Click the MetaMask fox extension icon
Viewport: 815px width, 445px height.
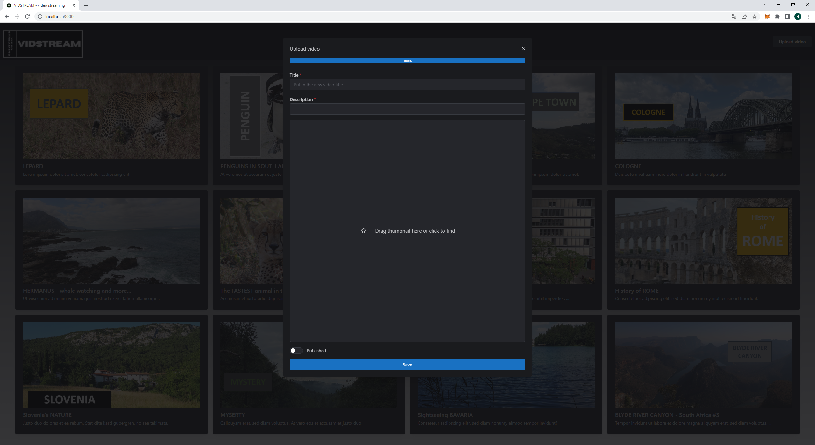pyautogui.click(x=767, y=17)
